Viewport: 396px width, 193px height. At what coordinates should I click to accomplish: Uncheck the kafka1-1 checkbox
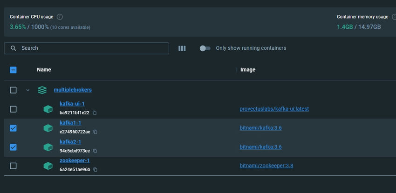pyautogui.click(x=13, y=128)
